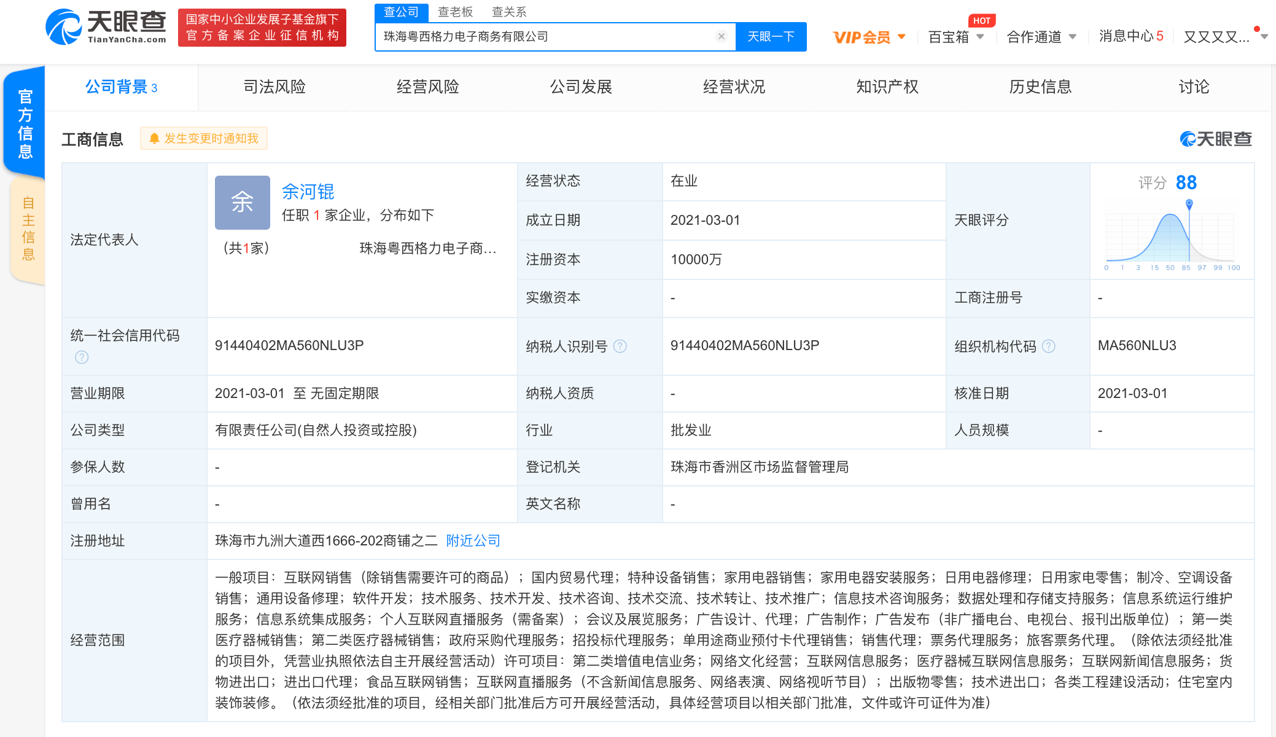Image resolution: width=1276 pixels, height=737 pixels.
Task: Click the TianYanCha logo in the header
Action: (106, 27)
